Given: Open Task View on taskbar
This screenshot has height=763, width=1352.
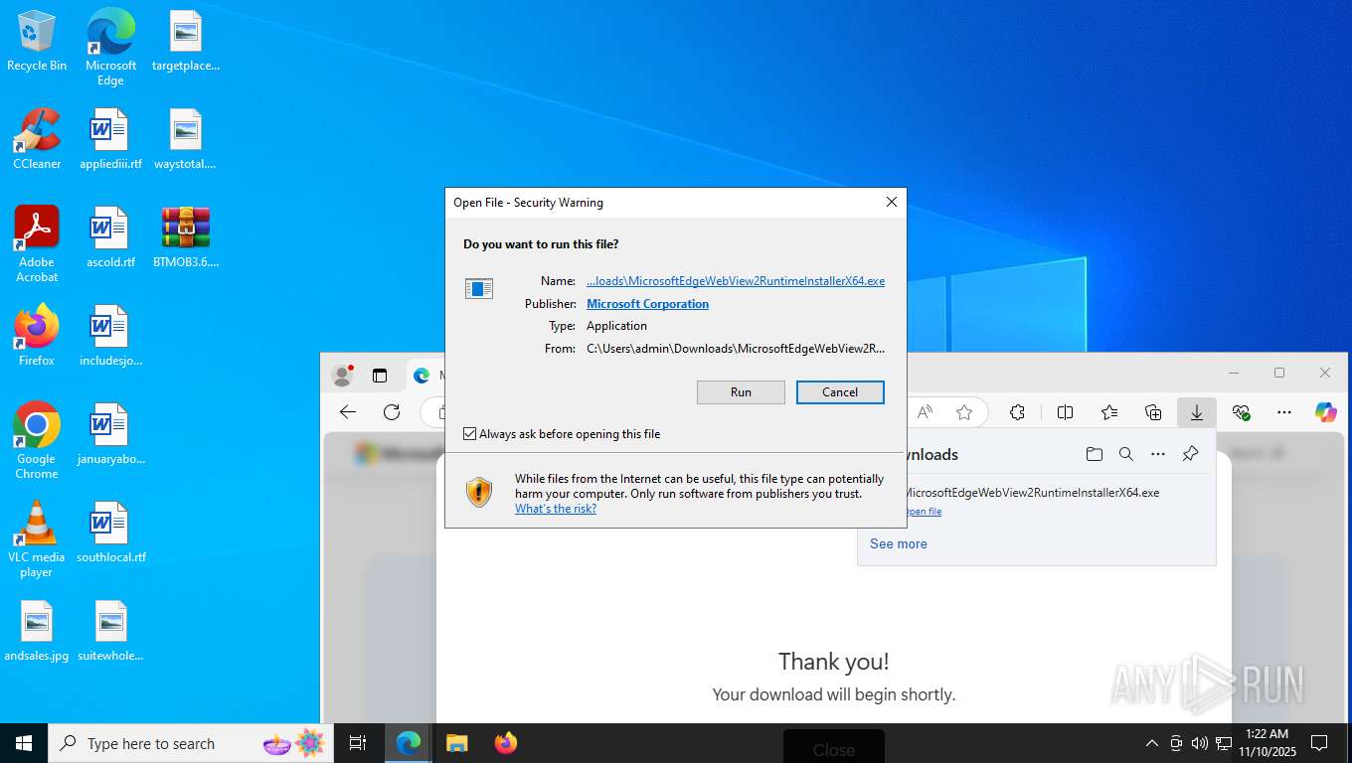Looking at the screenshot, I should click(358, 743).
